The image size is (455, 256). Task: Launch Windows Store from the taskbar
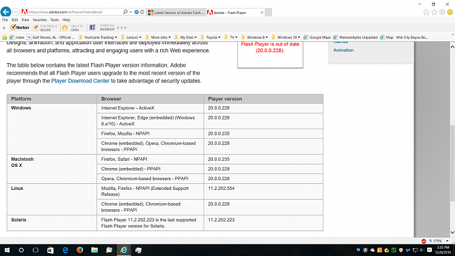click(50, 250)
